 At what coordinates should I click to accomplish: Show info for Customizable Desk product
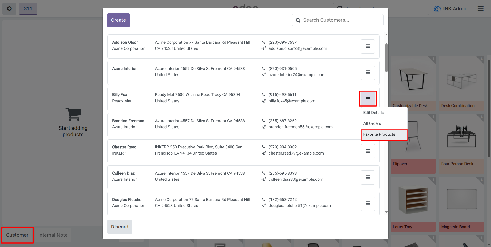click(433, 58)
